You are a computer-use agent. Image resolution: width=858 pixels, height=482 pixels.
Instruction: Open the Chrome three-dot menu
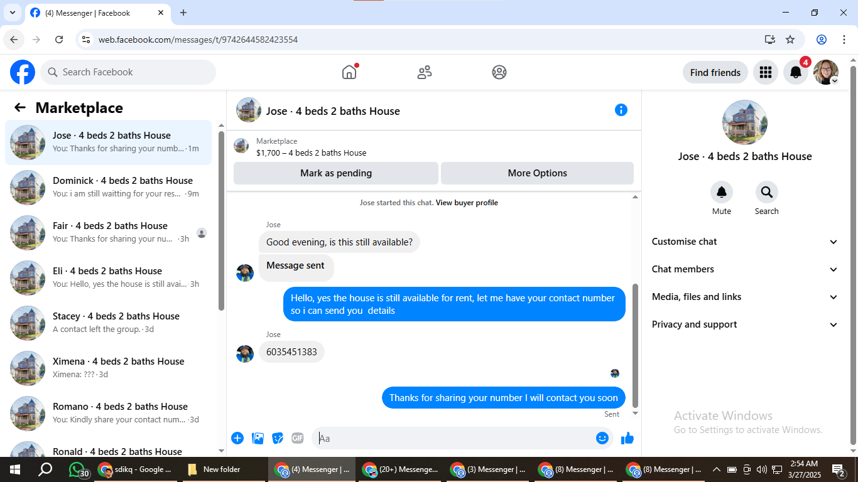pyautogui.click(x=844, y=40)
